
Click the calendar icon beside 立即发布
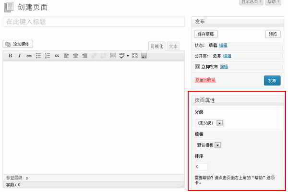pyautogui.click(x=197, y=67)
